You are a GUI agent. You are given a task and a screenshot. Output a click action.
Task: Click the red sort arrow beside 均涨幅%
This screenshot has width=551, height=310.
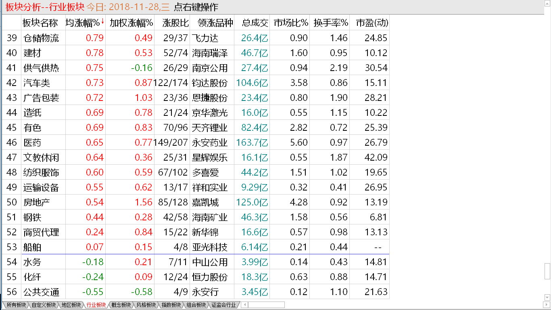pyautogui.click(x=102, y=22)
